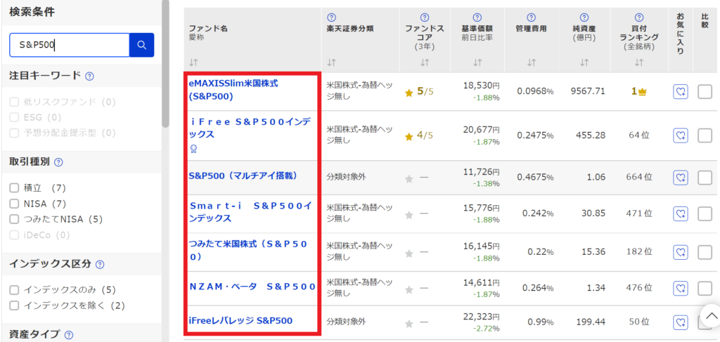
Task: Open help icon above 楽天証券分類 column
Action: tap(331, 18)
